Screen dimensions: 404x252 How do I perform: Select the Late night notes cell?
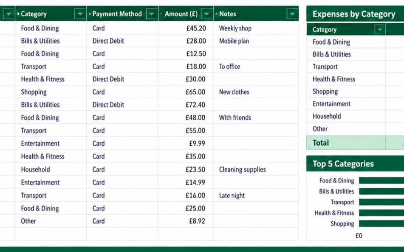(256, 196)
